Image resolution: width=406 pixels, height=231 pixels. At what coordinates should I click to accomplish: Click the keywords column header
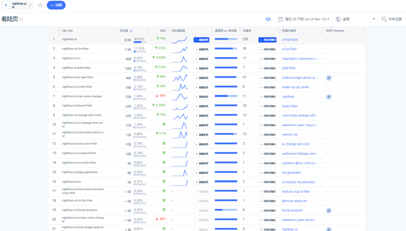click(247, 30)
